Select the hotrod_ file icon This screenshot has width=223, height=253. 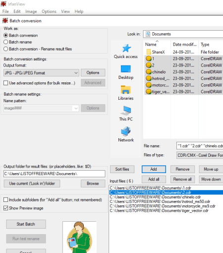pyautogui.click(x=149, y=78)
